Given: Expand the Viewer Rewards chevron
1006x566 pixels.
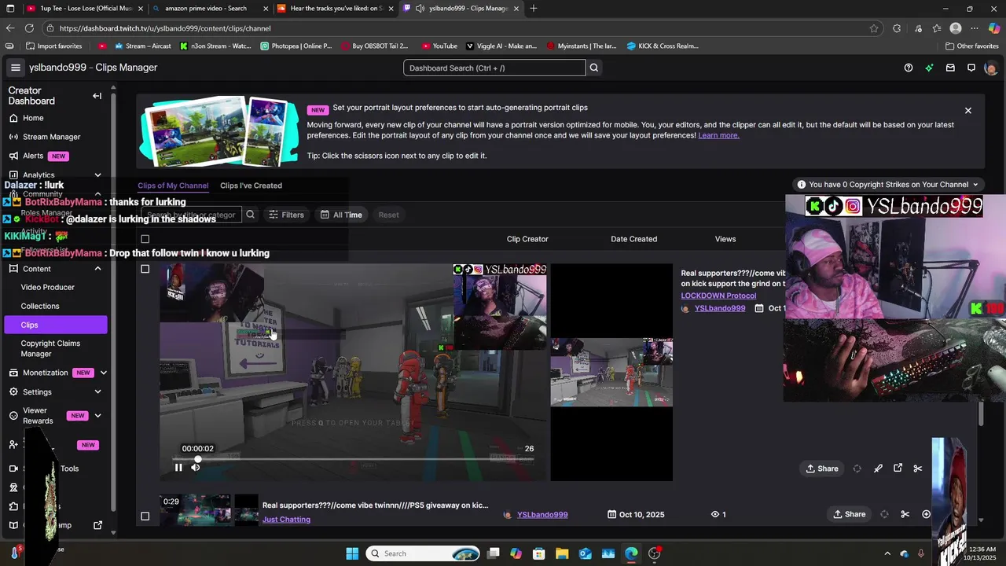Looking at the screenshot, I should (x=97, y=415).
